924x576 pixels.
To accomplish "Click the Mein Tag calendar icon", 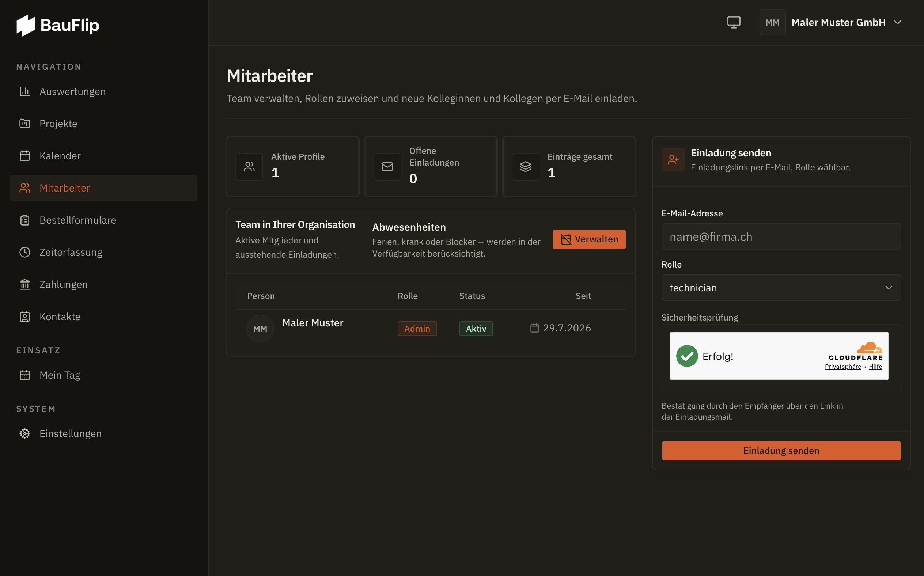I will click(x=25, y=375).
